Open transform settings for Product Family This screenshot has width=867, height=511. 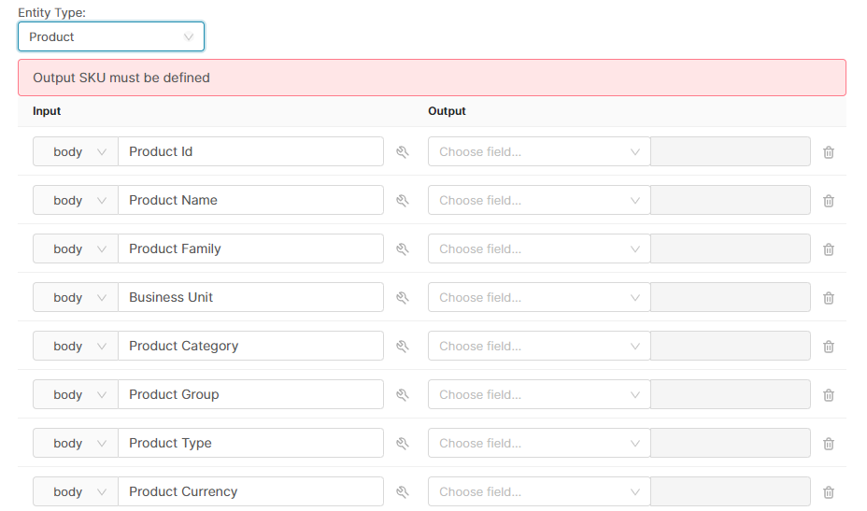403,249
